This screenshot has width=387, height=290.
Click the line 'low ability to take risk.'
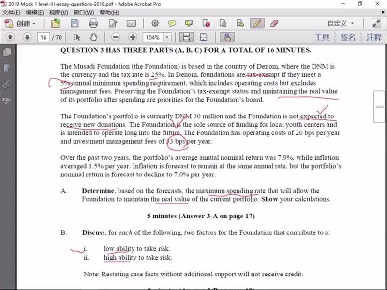pyautogui.click(x=137, y=249)
